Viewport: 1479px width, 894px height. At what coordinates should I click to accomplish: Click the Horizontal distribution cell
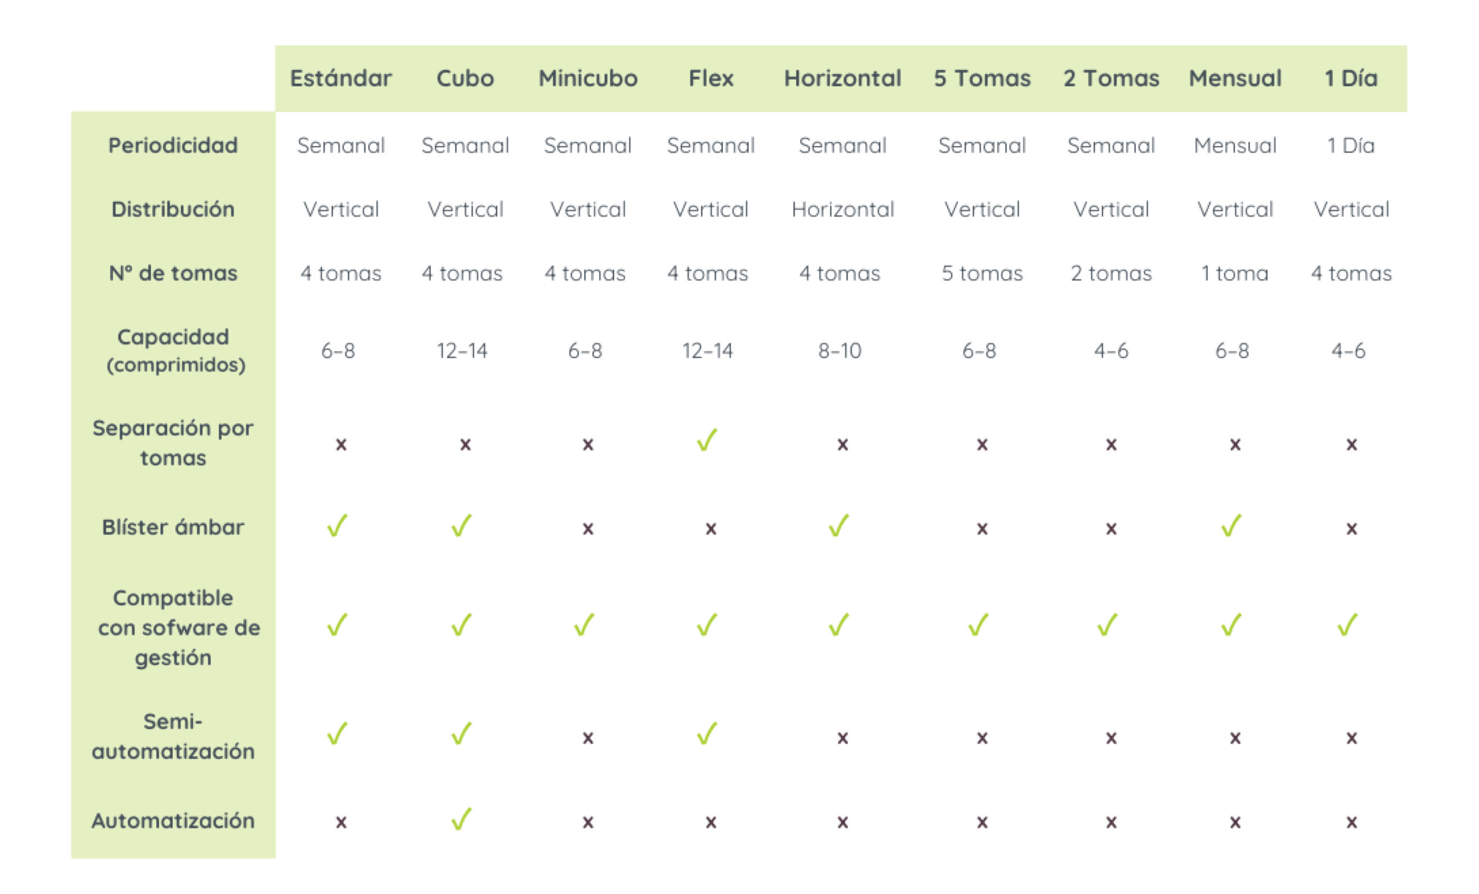[843, 209]
